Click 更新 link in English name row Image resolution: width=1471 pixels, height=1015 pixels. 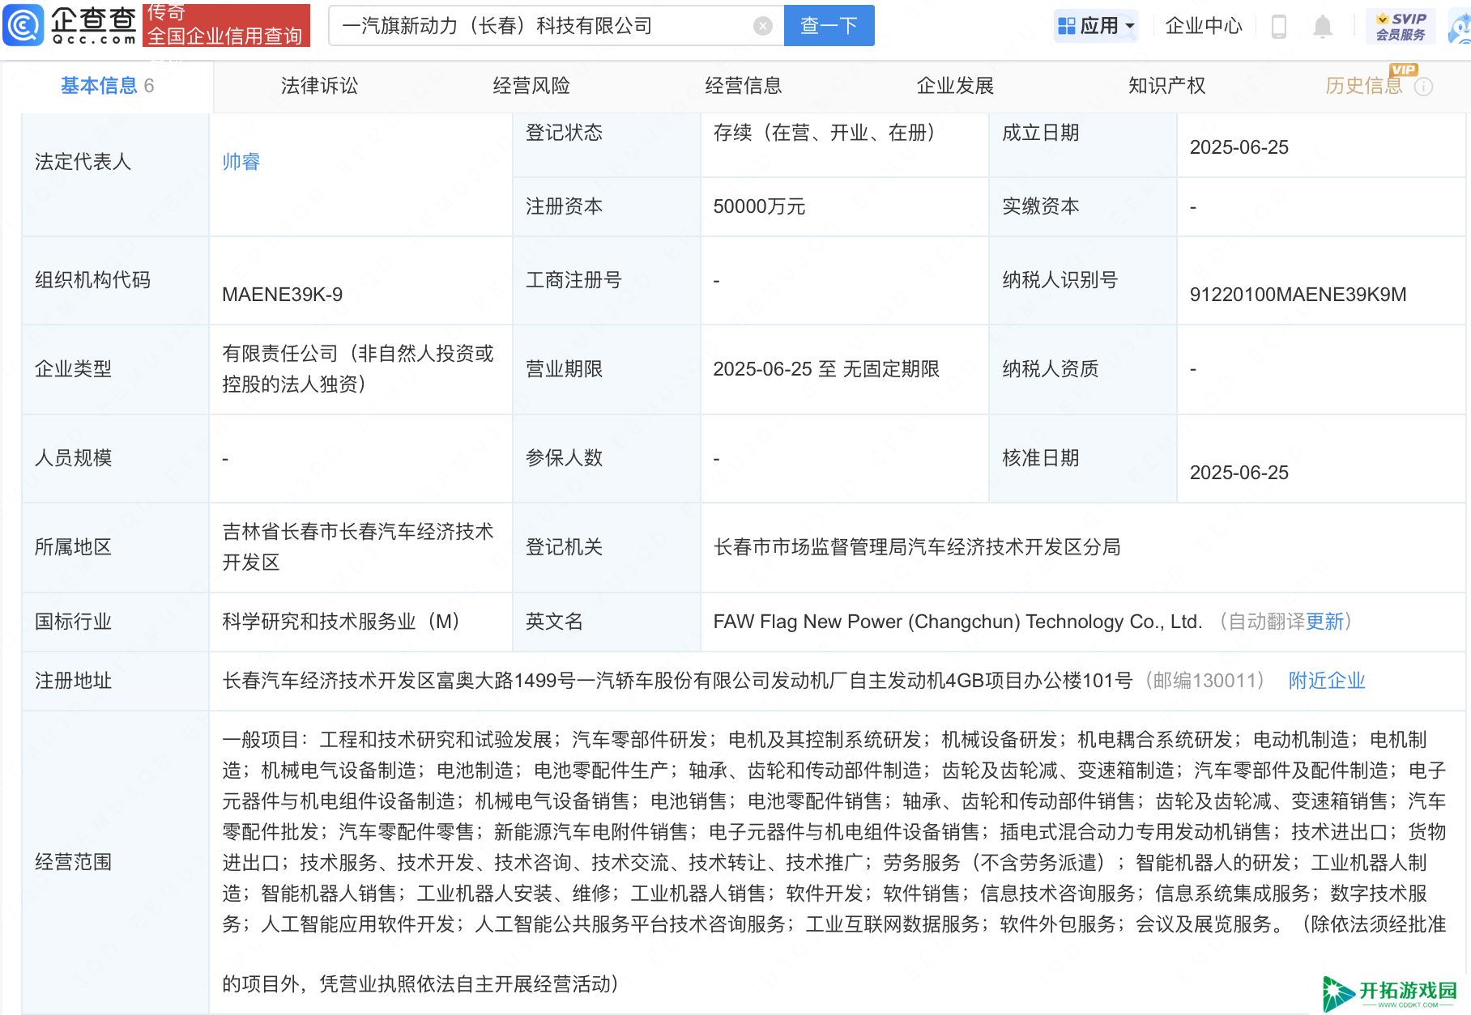click(x=1324, y=622)
